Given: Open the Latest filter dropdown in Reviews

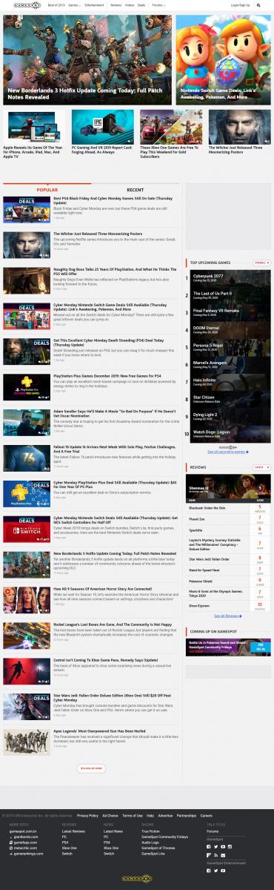Looking at the screenshot, I should (261, 467).
